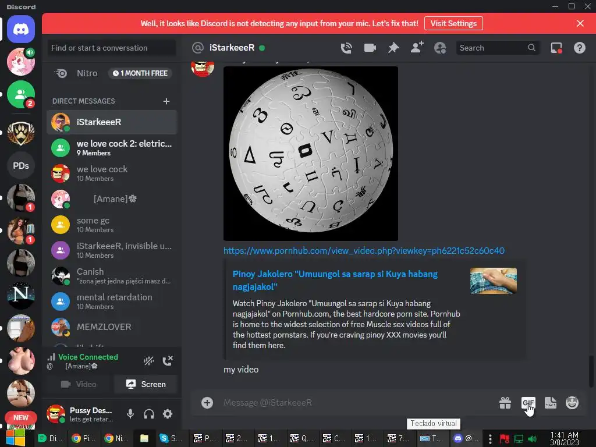Screen dimensions: 596x447
Task: Open Skype from the taskbar
Action: (x=171, y=438)
